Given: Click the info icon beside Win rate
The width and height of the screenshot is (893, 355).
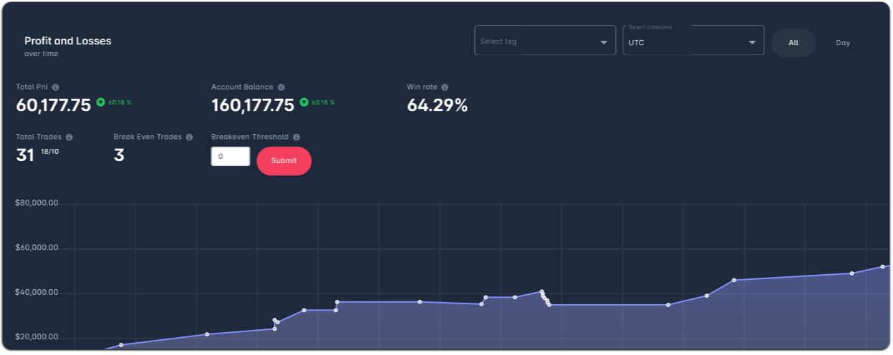Looking at the screenshot, I should [445, 87].
